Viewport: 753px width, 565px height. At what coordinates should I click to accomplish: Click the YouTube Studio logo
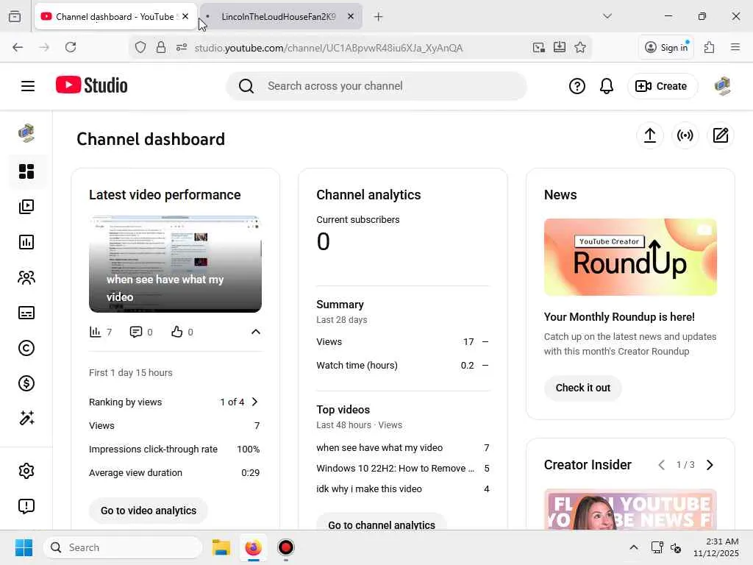[x=91, y=85]
